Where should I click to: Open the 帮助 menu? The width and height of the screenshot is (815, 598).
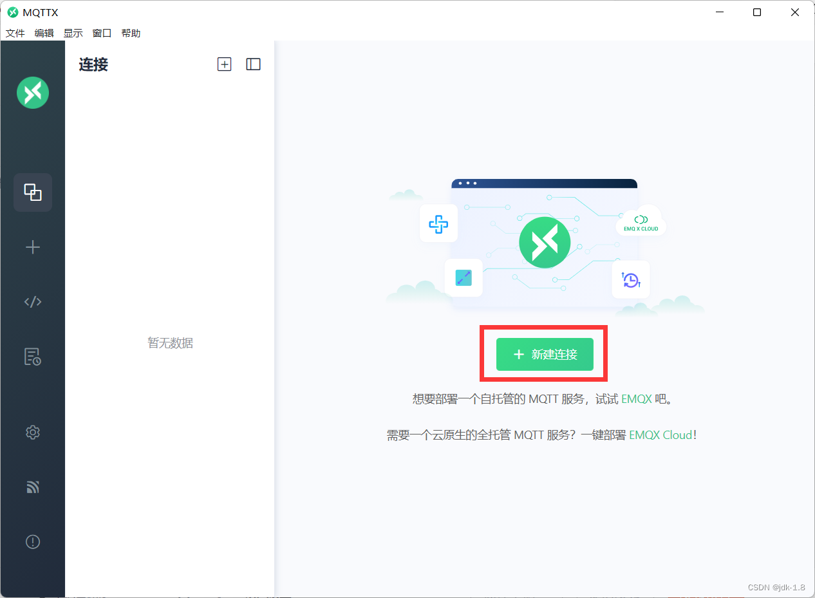point(131,33)
